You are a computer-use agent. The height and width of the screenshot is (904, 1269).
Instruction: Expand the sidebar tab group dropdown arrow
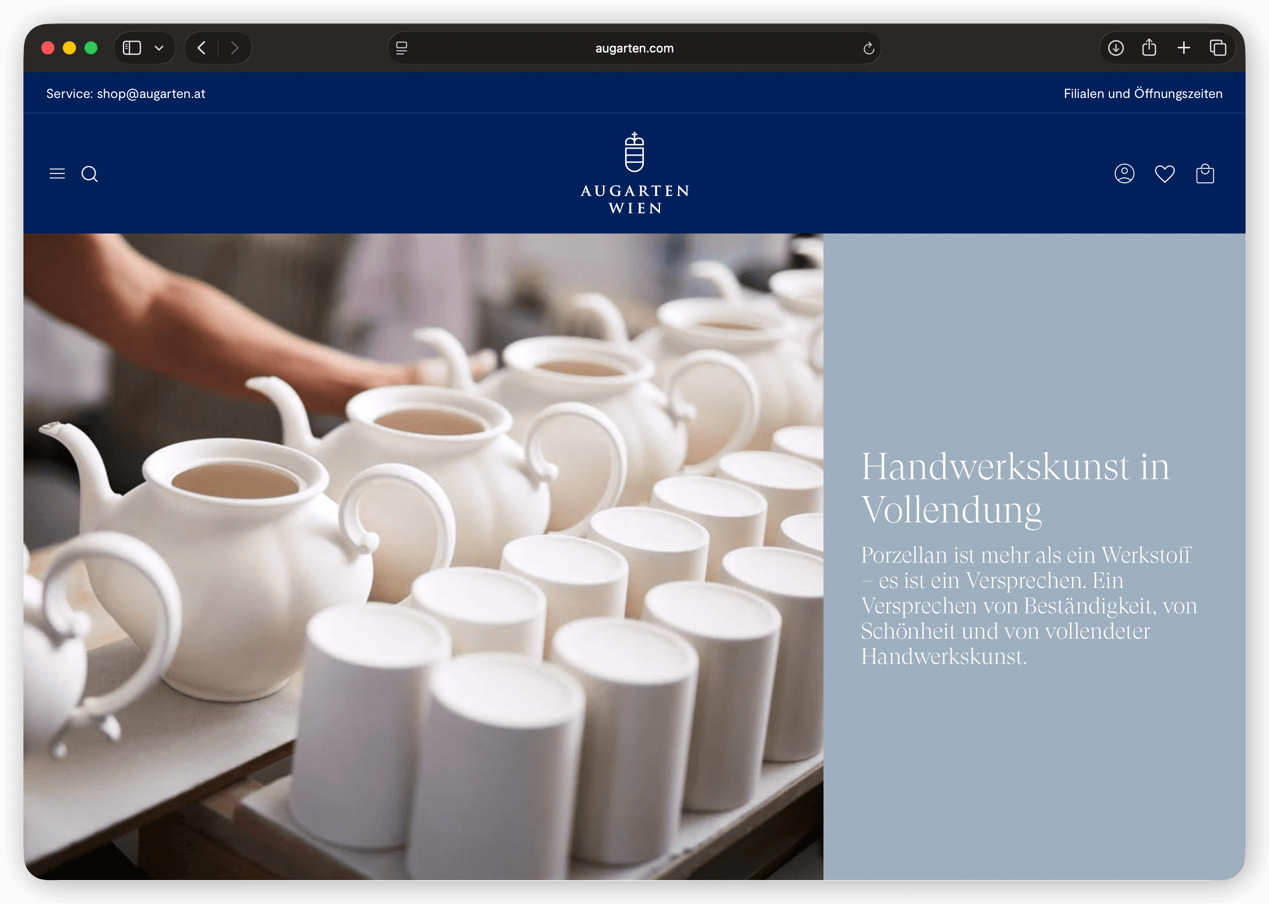[159, 48]
